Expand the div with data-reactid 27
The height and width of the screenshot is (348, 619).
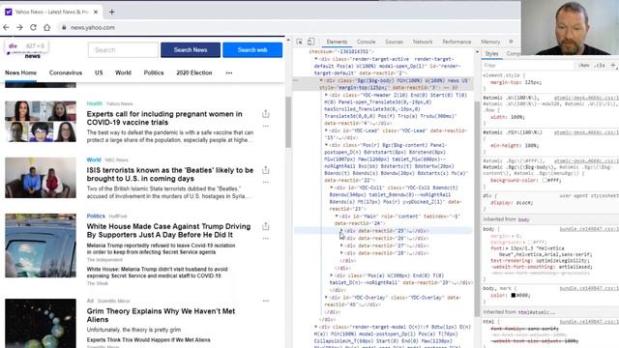(341, 246)
